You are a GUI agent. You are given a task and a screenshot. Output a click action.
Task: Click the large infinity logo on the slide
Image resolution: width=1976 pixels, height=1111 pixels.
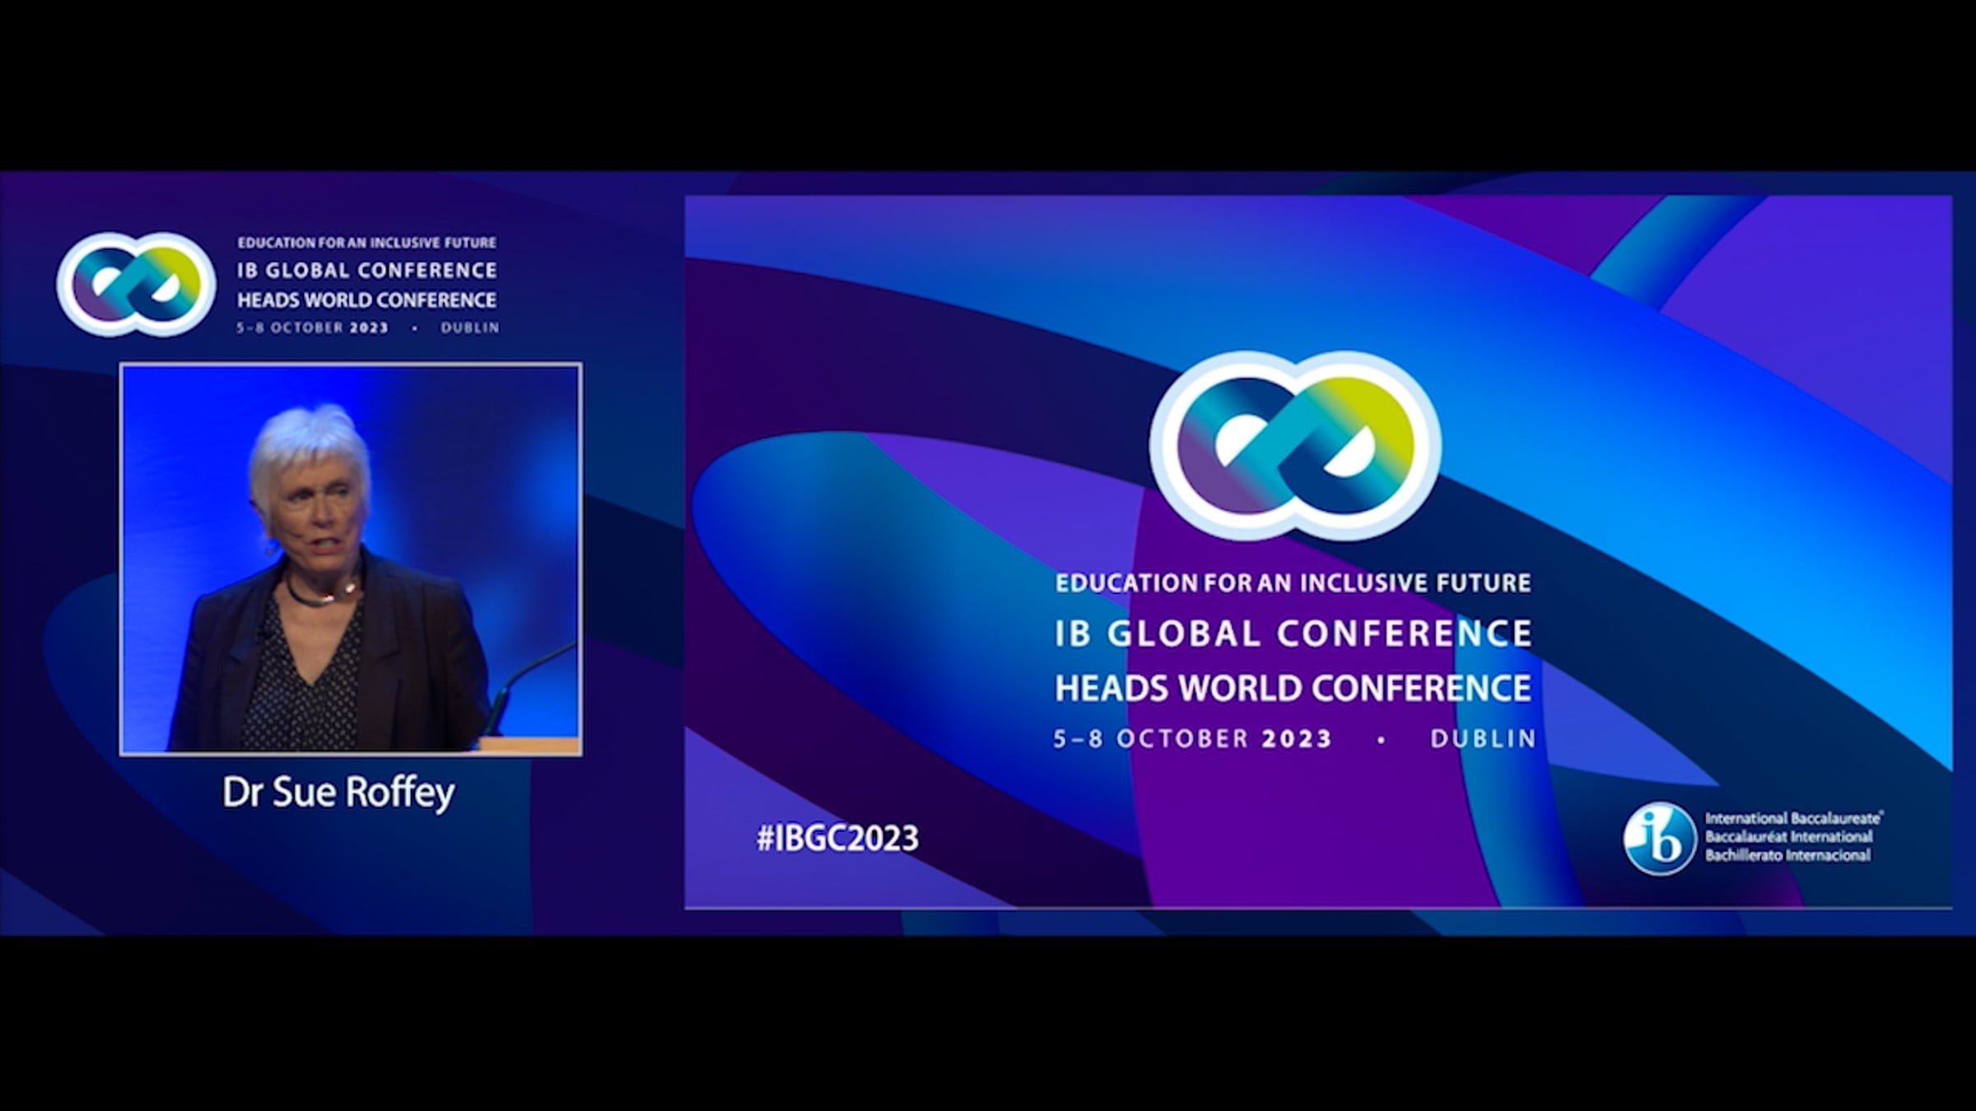(x=1295, y=445)
